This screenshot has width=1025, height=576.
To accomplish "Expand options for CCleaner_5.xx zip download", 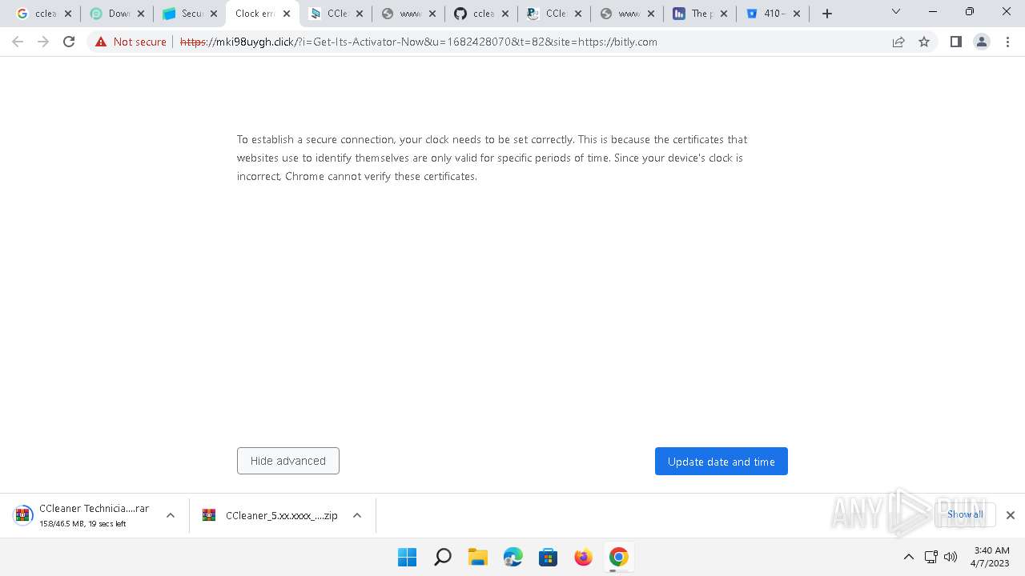I will click(357, 515).
